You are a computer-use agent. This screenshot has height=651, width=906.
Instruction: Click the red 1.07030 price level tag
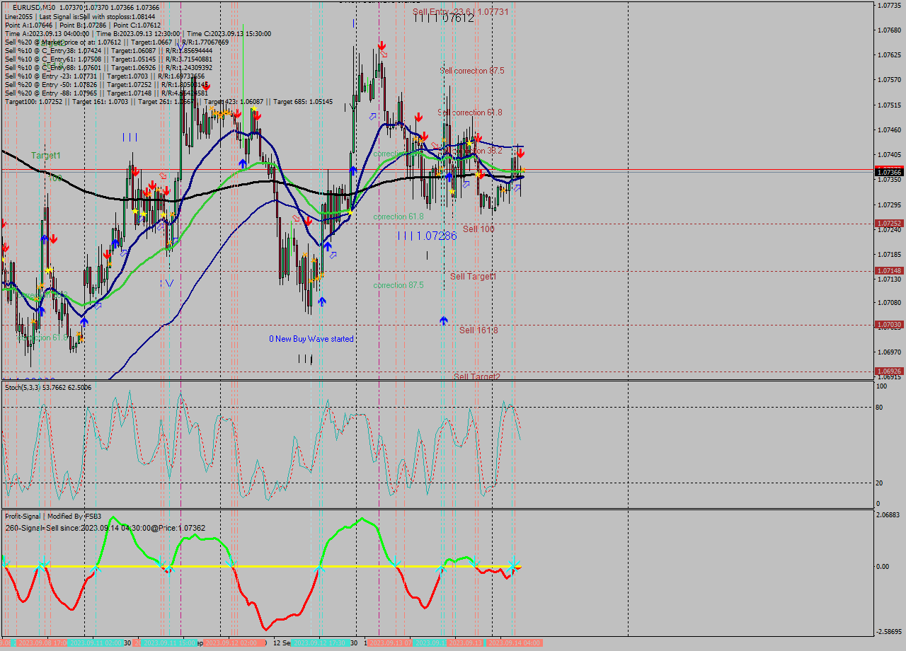889,325
